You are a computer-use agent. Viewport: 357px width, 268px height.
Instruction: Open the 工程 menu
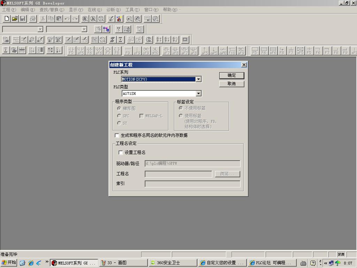[9, 10]
